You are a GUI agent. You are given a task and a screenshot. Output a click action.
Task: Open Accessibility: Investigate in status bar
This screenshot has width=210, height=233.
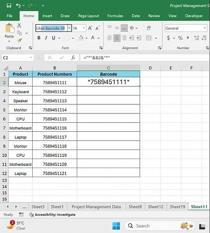tap(52, 215)
